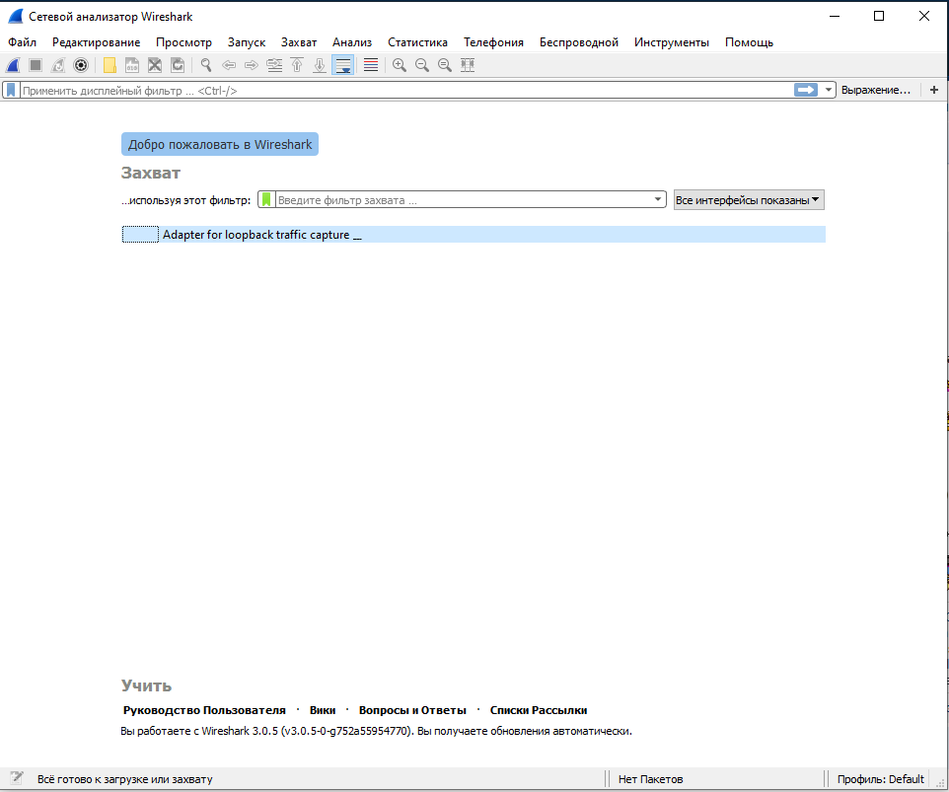Open the Запуск menu
This screenshot has width=949, height=792.
pos(247,42)
